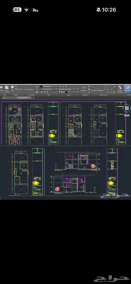Toggle the Midpoint object snap
Screen dimensions: 131x284
[x=101, y=88]
